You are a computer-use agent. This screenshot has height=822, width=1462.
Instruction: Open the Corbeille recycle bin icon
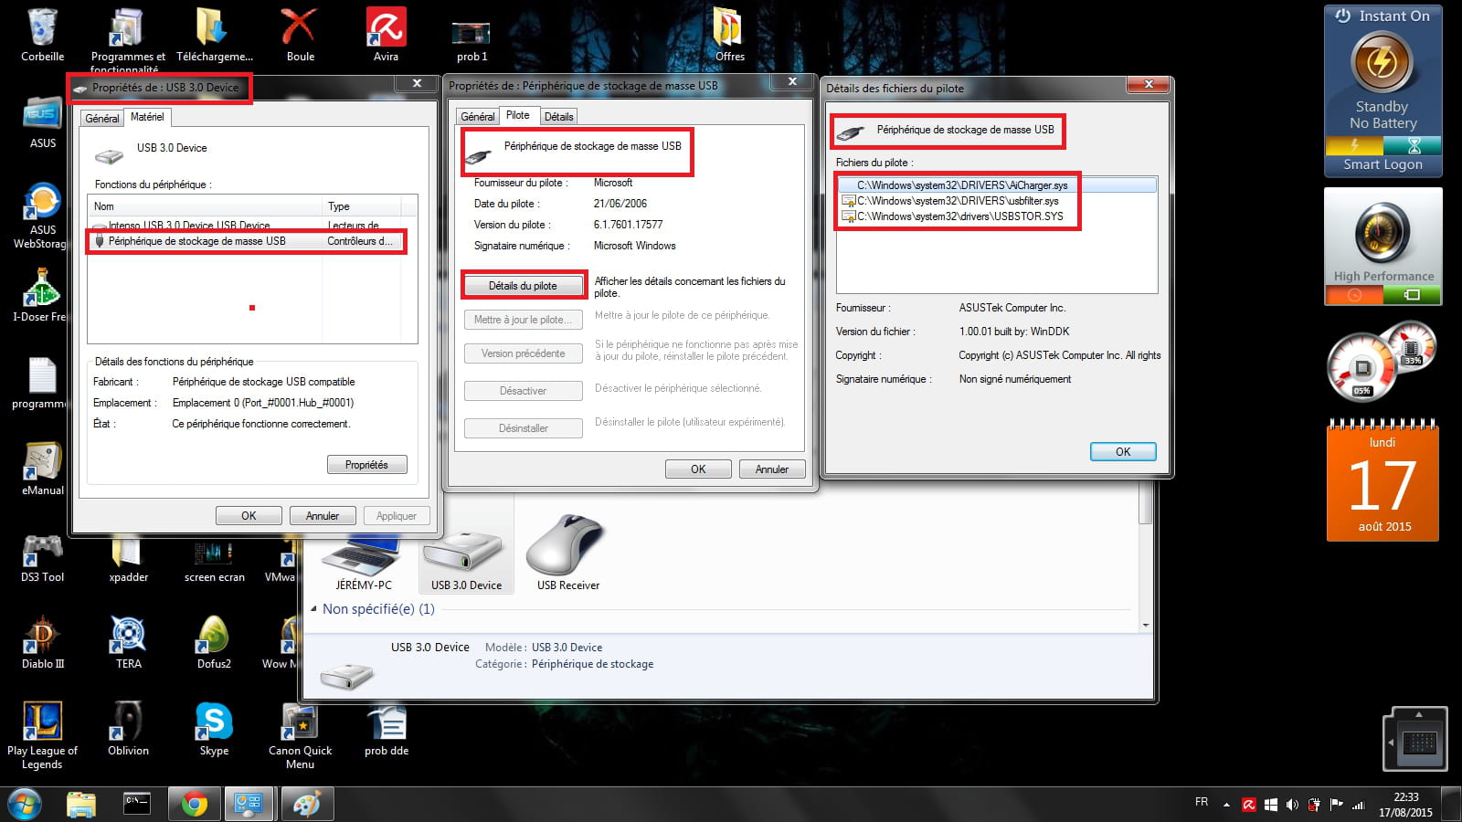(43, 35)
